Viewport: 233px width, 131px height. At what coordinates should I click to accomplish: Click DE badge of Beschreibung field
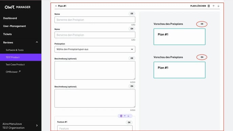click(132, 58)
